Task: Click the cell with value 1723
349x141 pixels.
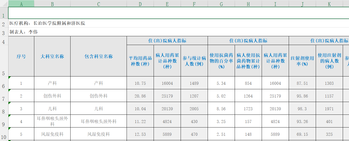Action: pos(248,109)
